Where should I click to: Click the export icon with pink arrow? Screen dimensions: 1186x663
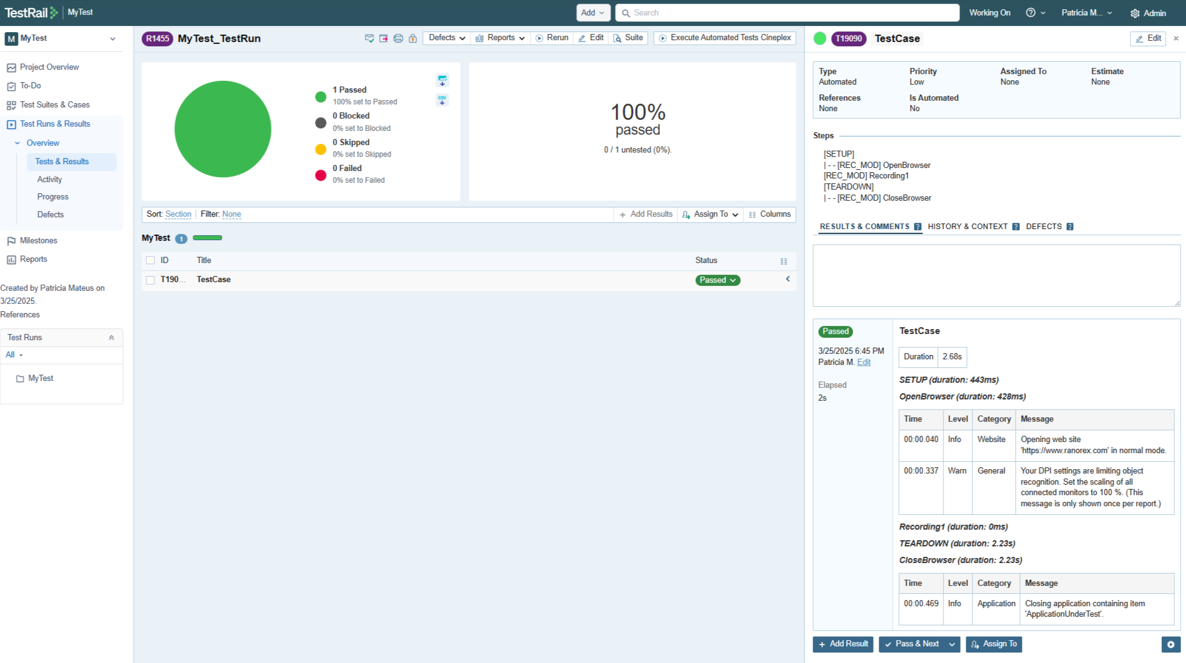(x=383, y=38)
